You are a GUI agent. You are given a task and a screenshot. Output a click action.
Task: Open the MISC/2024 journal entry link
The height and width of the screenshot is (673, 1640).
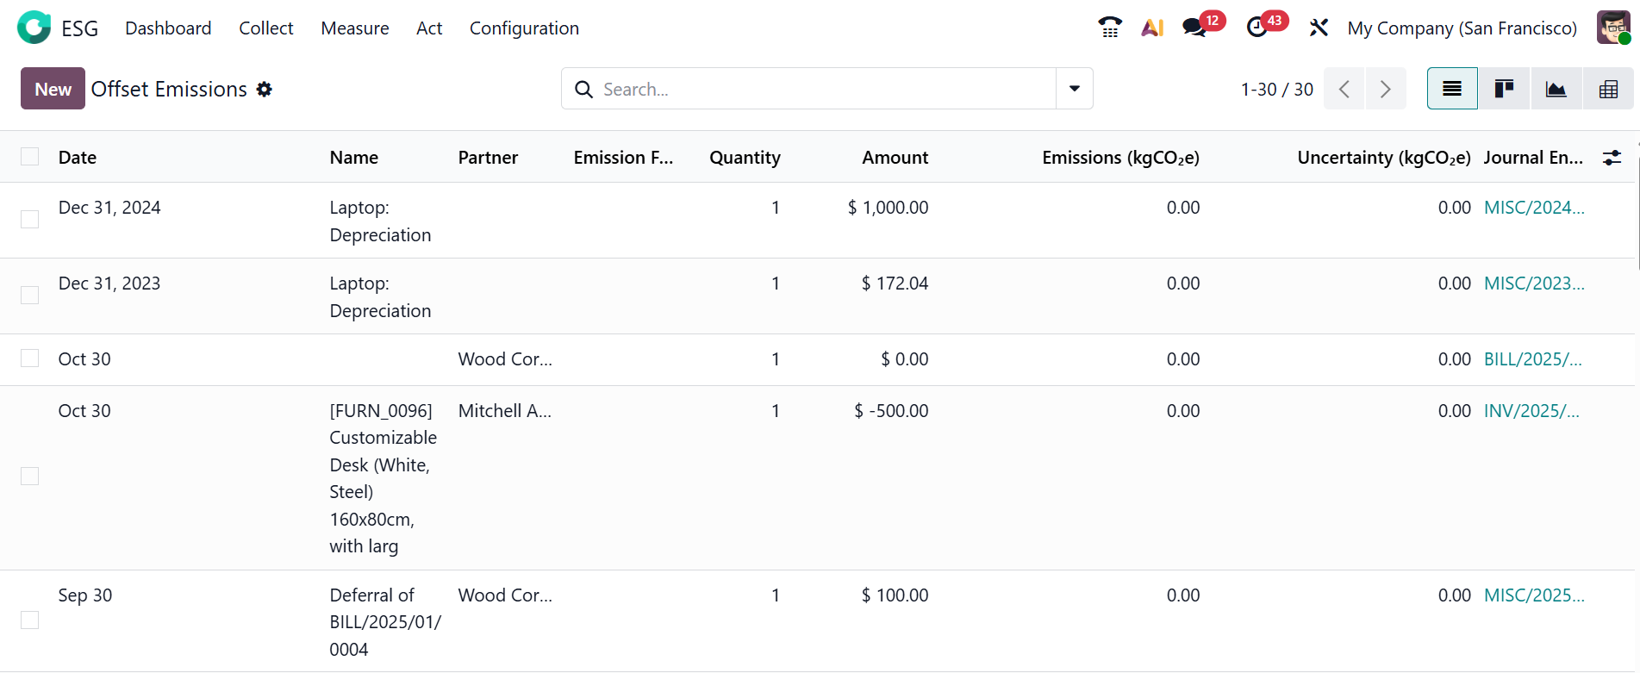[1534, 208]
